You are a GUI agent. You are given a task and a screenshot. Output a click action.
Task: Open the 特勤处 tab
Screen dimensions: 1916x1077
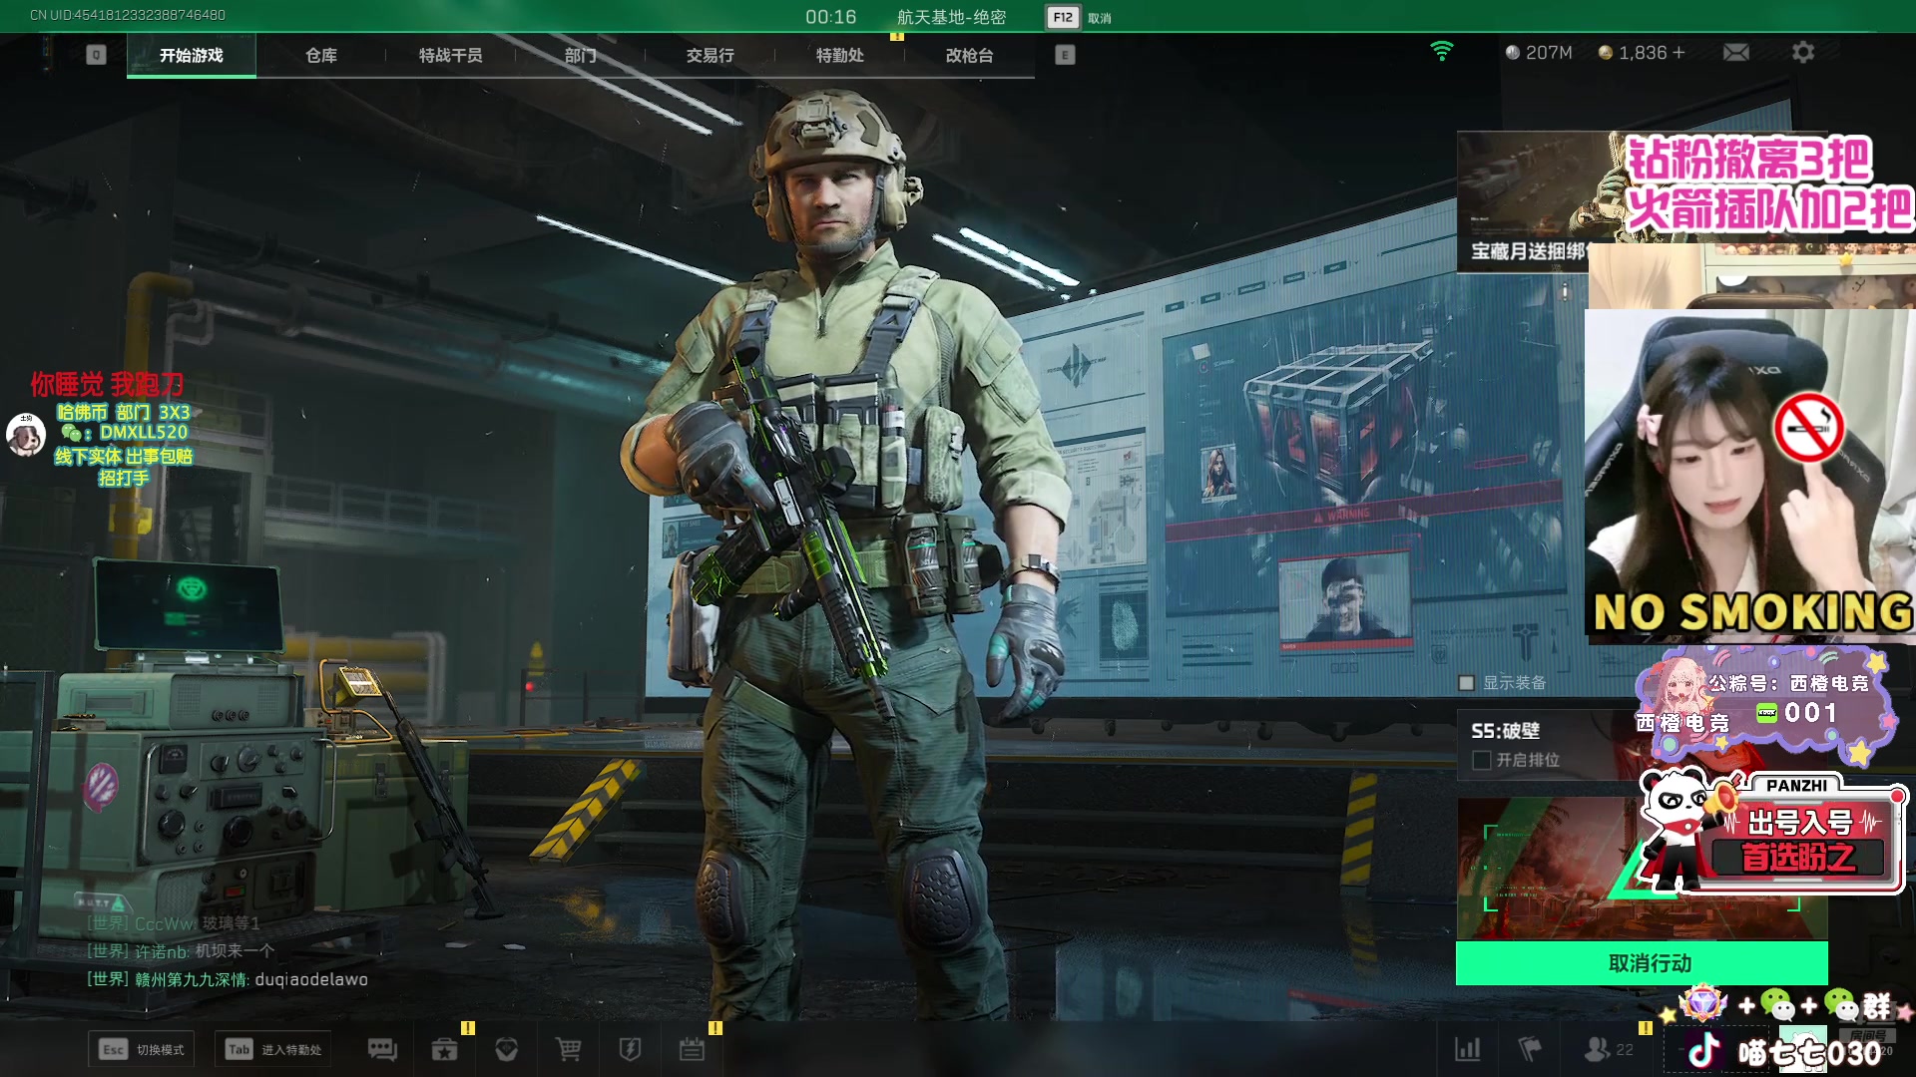pos(839,55)
